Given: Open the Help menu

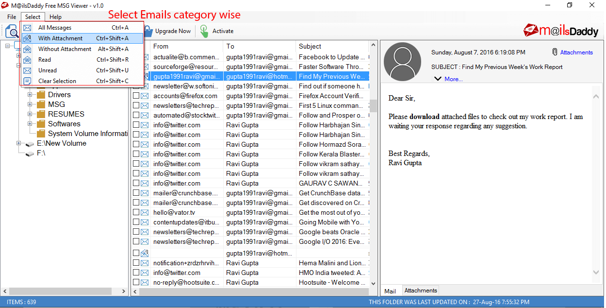Looking at the screenshot, I should pos(56,17).
